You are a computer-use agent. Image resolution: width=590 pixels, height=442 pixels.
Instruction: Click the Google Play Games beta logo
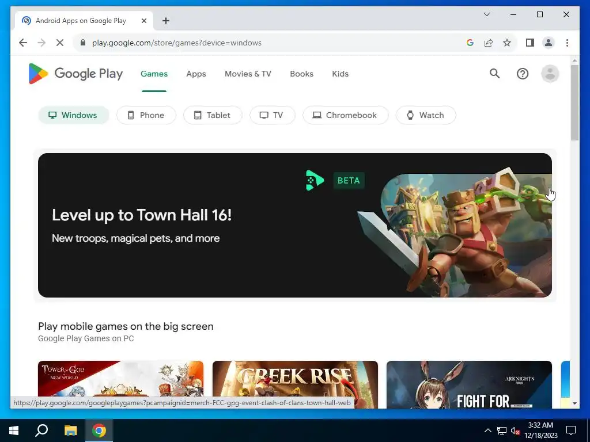(x=315, y=180)
